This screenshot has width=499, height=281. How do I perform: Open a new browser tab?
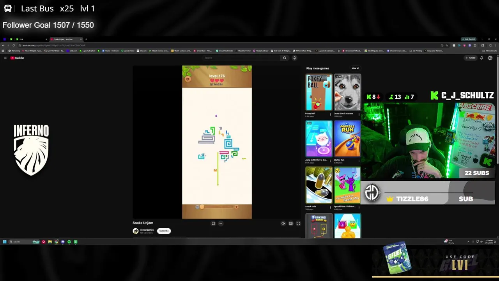(x=86, y=39)
